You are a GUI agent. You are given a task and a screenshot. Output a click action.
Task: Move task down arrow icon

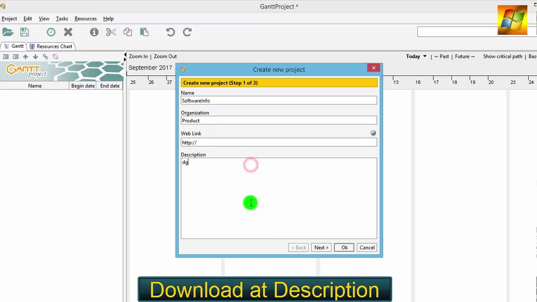pos(35,57)
